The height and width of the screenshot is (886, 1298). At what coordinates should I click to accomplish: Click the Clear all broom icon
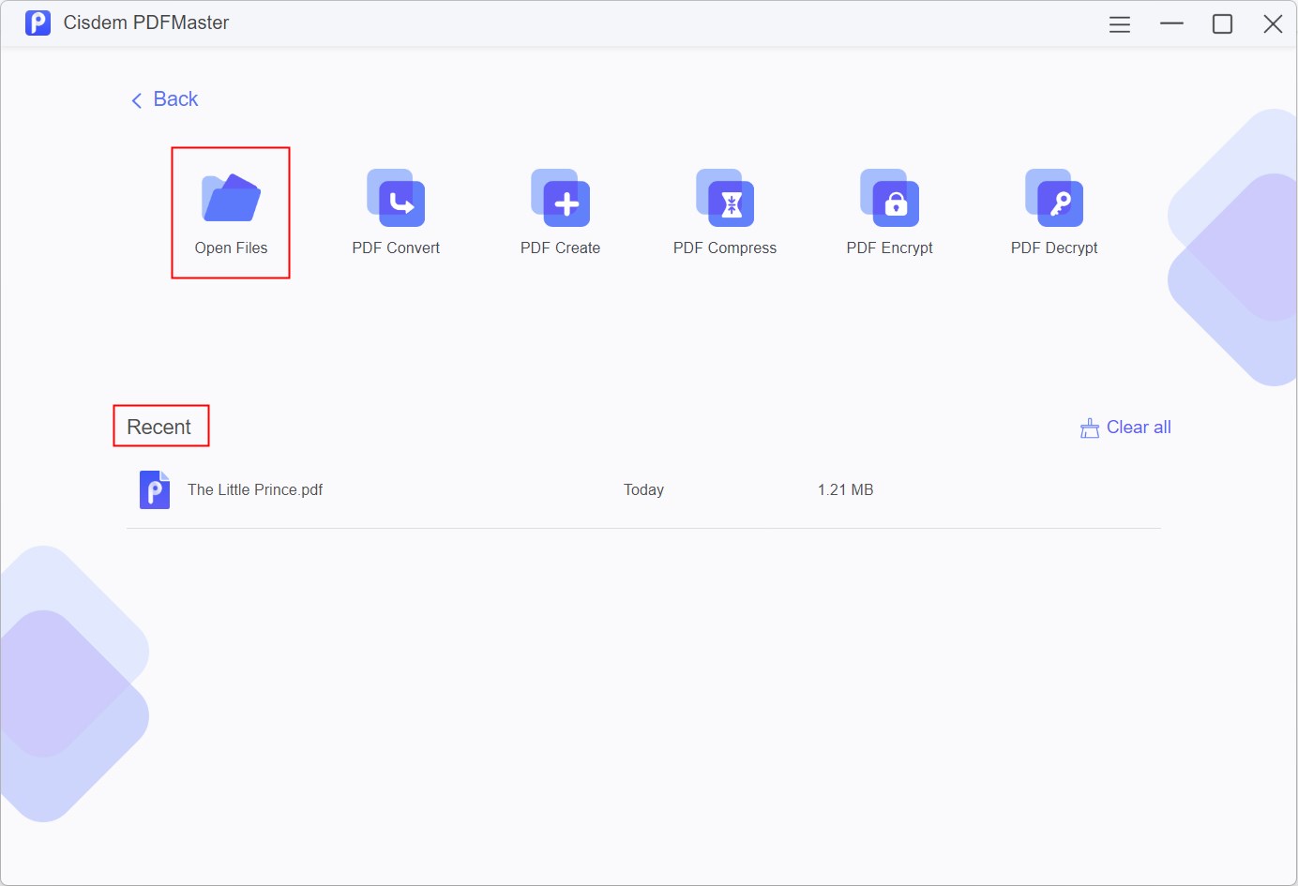[1089, 427]
